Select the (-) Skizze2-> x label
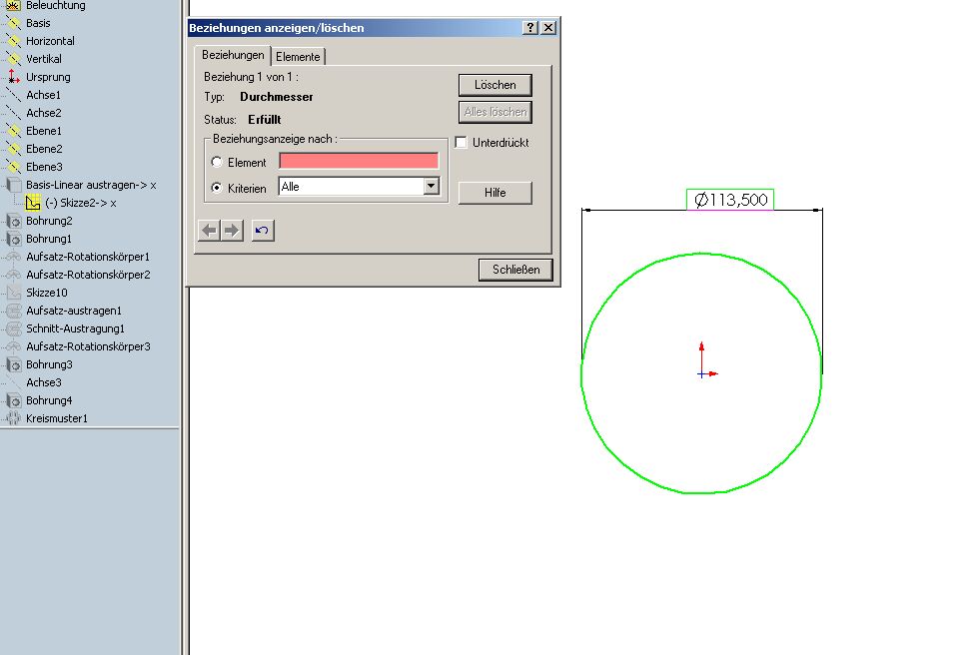The height and width of the screenshot is (655, 977). [x=80, y=203]
